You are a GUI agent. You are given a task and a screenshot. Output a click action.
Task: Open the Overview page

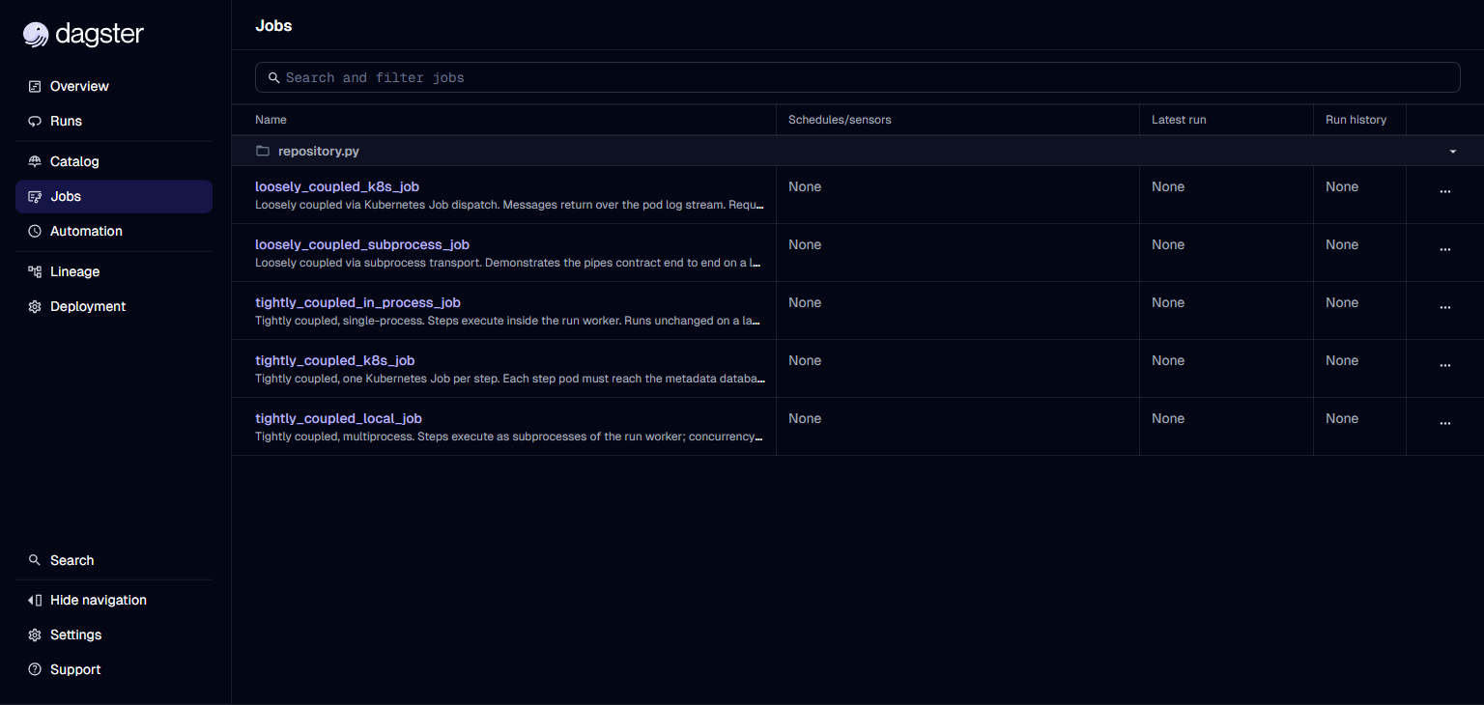(114, 86)
